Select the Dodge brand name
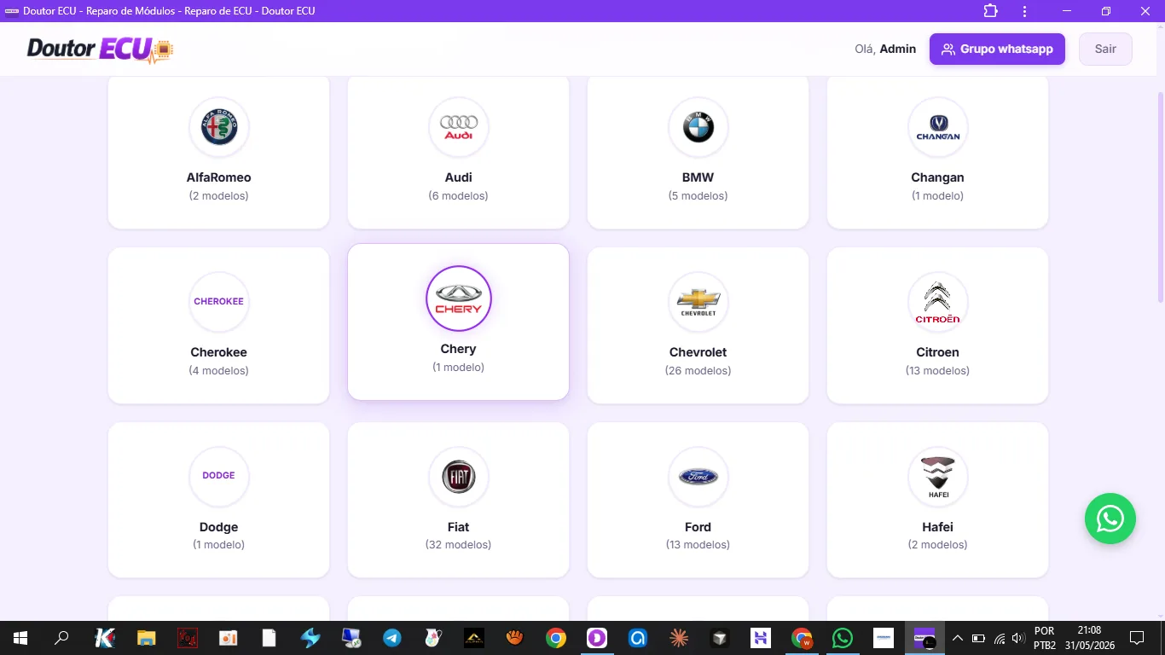Screen dimensions: 1165x655 pos(219,527)
